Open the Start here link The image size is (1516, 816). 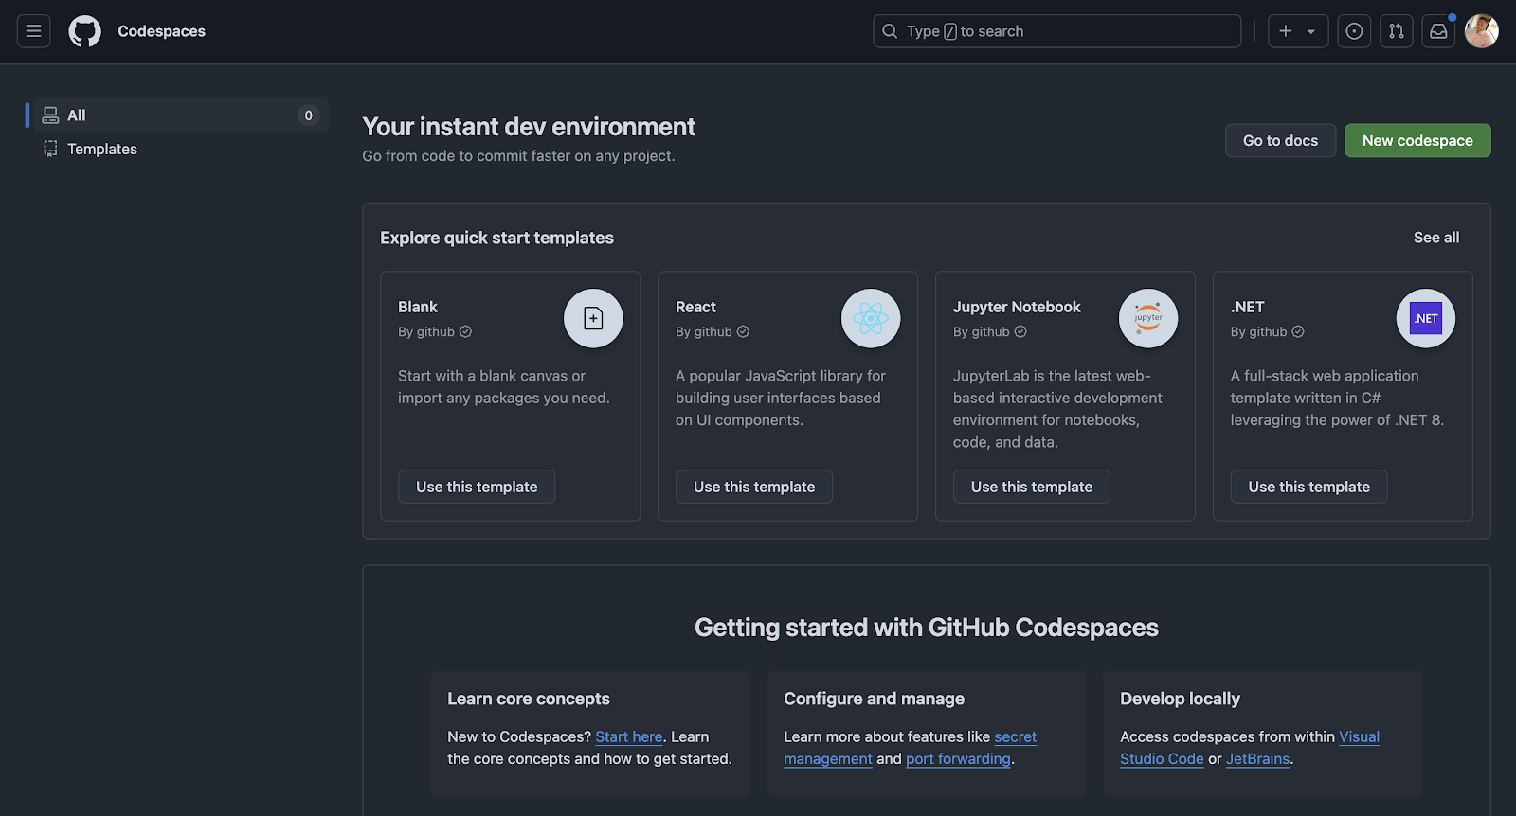click(x=629, y=736)
